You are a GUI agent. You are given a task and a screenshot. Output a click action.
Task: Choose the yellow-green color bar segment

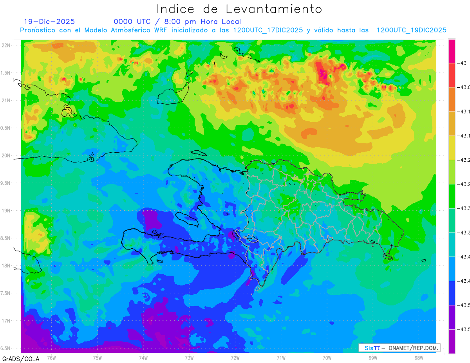coord(452,172)
